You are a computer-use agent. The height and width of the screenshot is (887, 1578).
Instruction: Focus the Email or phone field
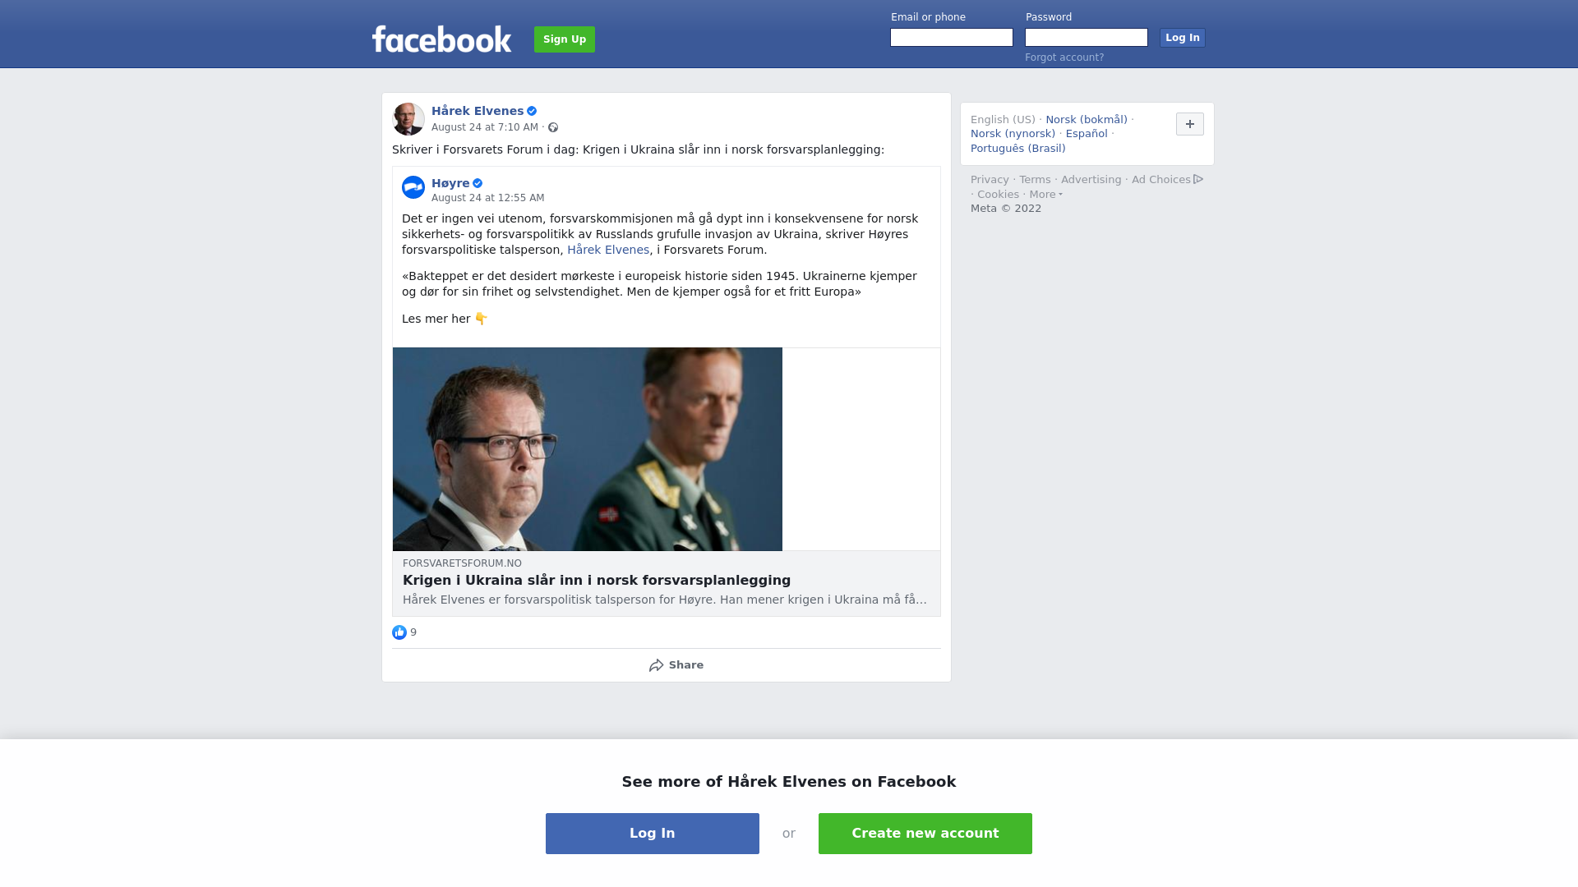[x=952, y=38]
